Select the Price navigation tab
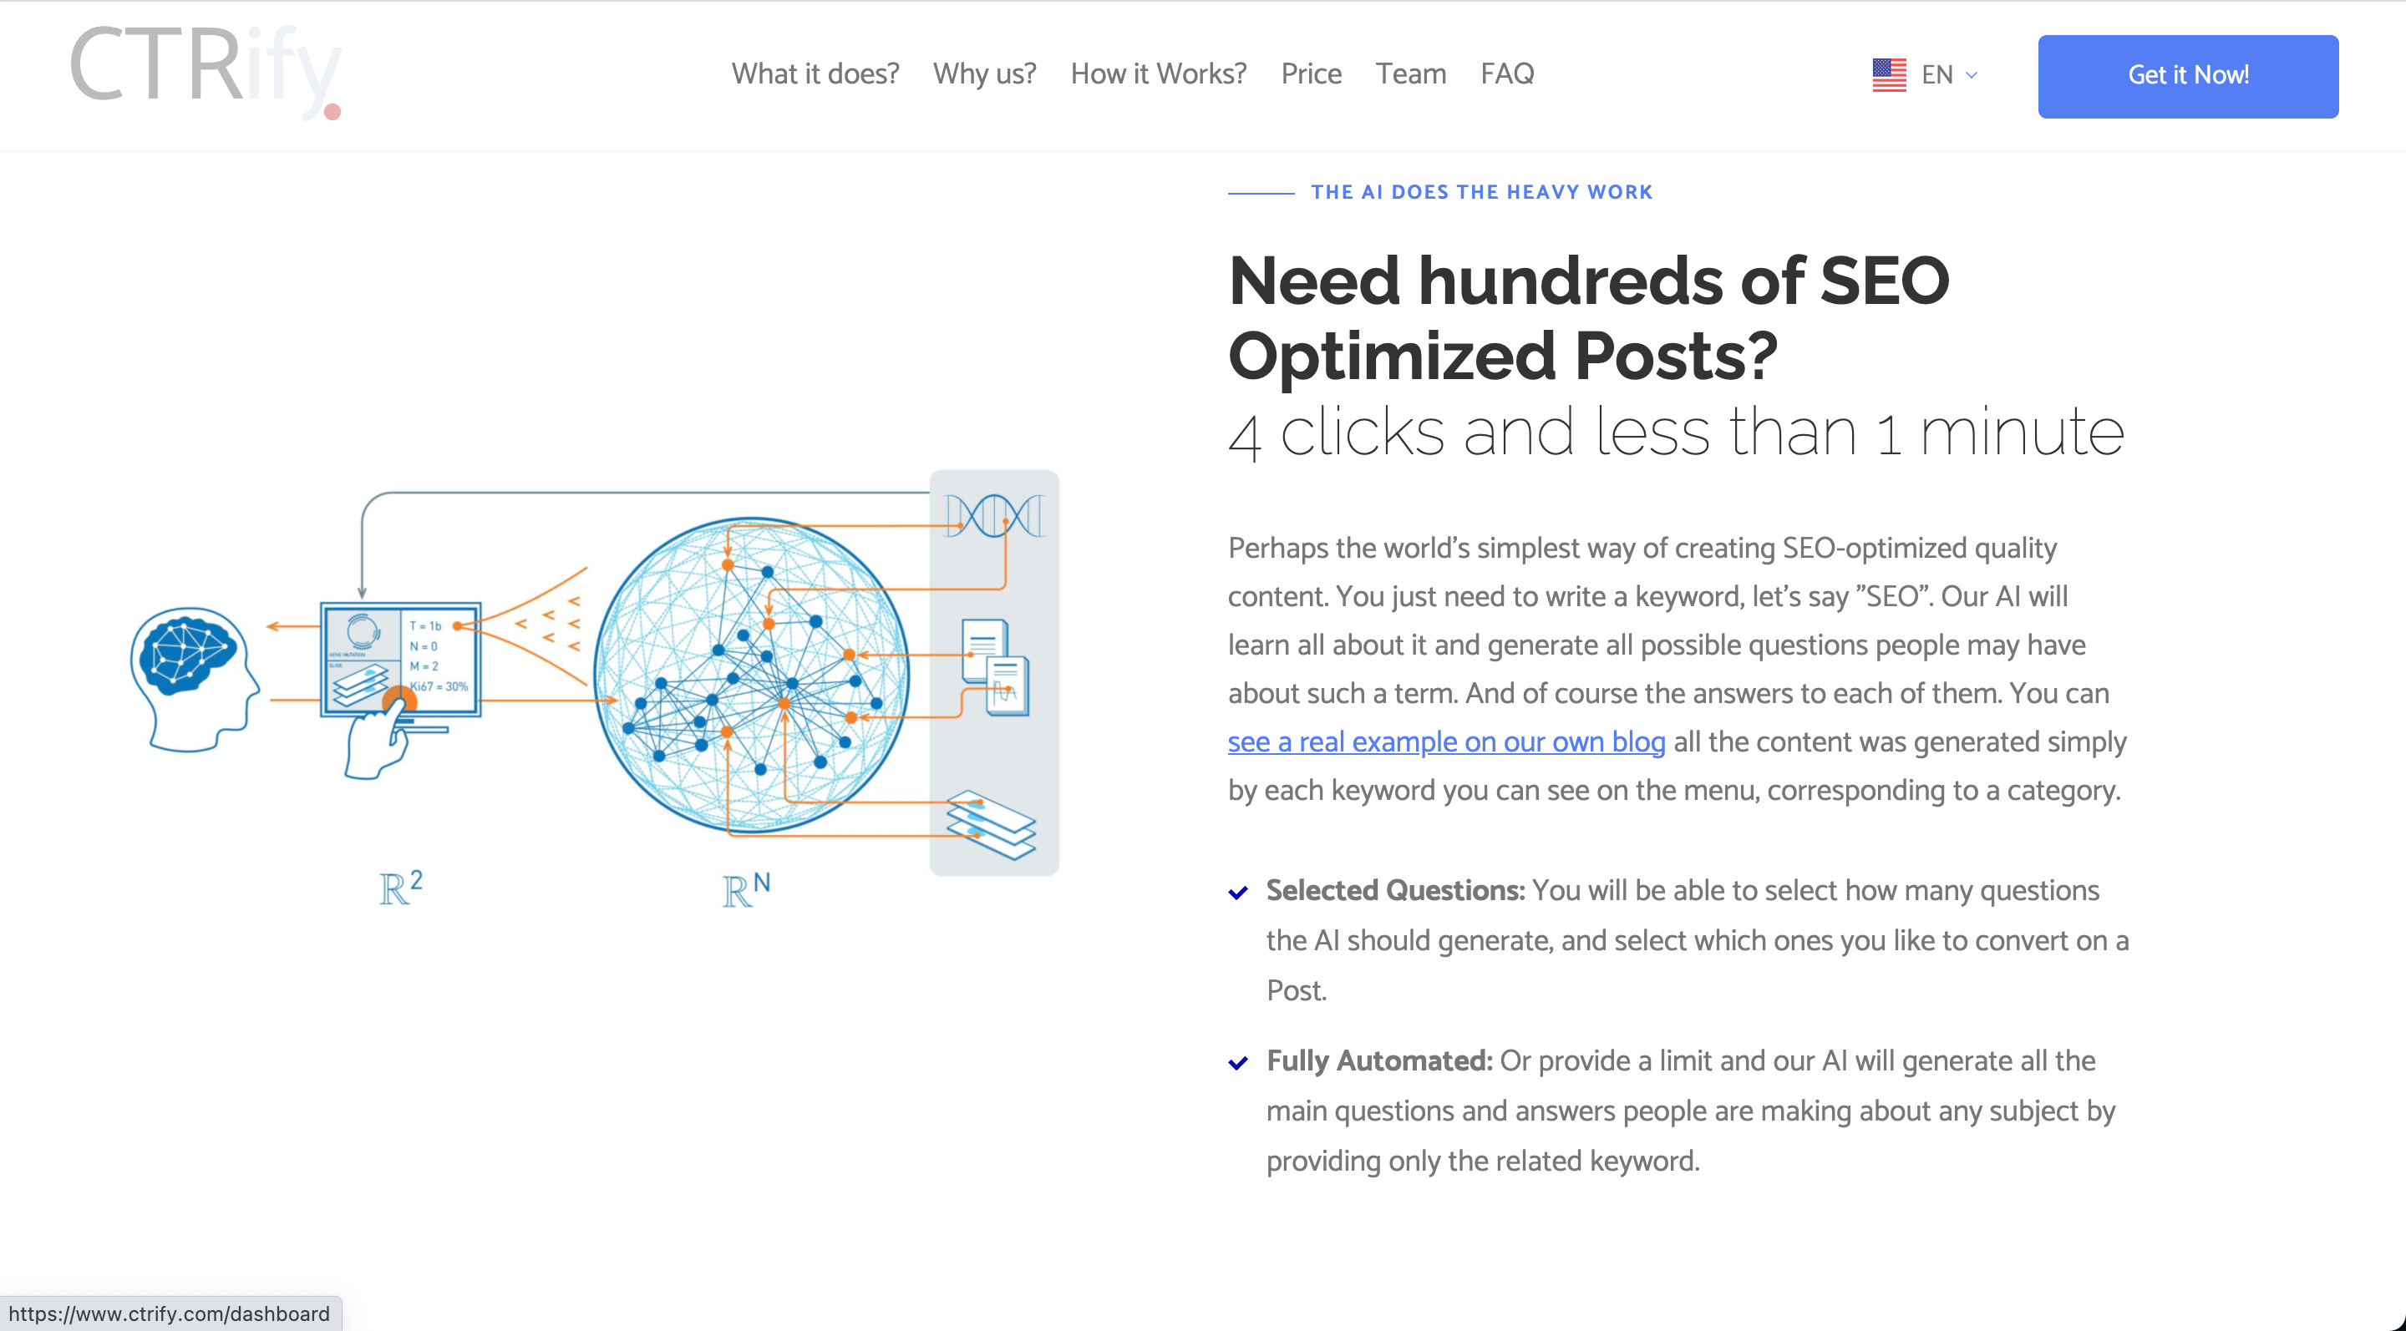Viewport: 2406px width, 1331px height. point(1311,73)
